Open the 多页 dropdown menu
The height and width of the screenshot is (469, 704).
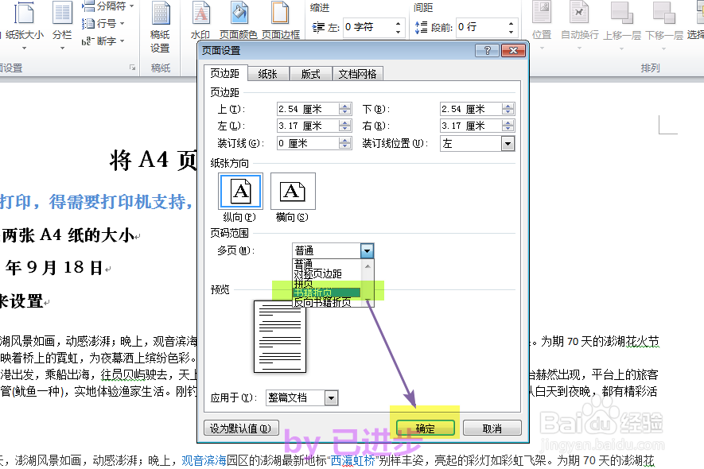pyautogui.click(x=368, y=250)
